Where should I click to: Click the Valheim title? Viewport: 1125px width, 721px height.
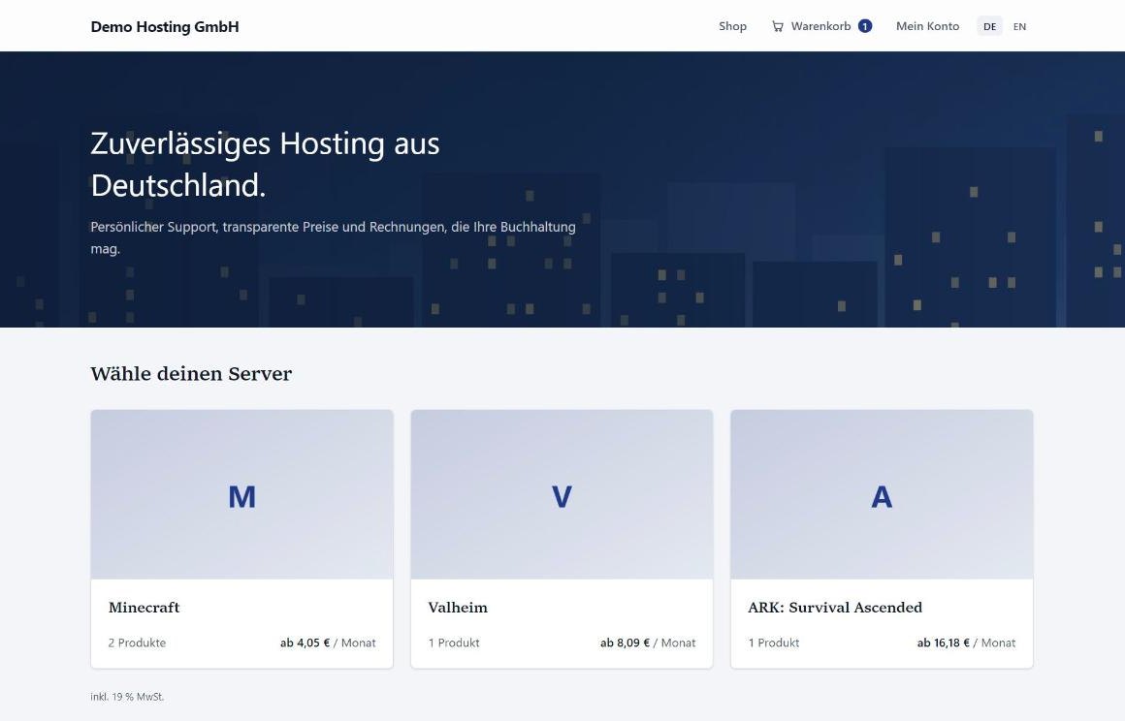(458, 608)
